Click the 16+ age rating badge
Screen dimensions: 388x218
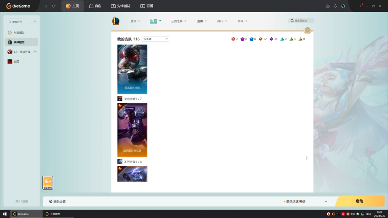(48, 183)
